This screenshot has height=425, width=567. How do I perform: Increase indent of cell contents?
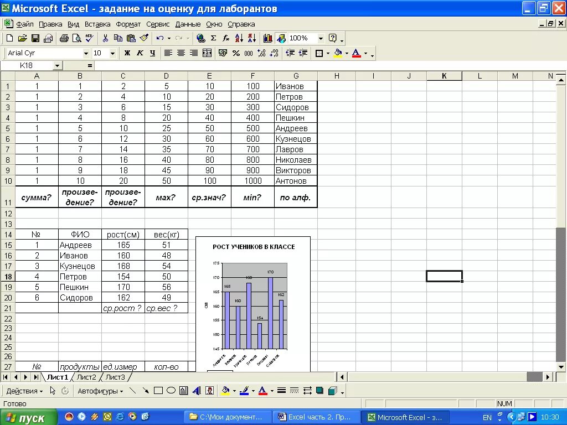pos(303,53)
